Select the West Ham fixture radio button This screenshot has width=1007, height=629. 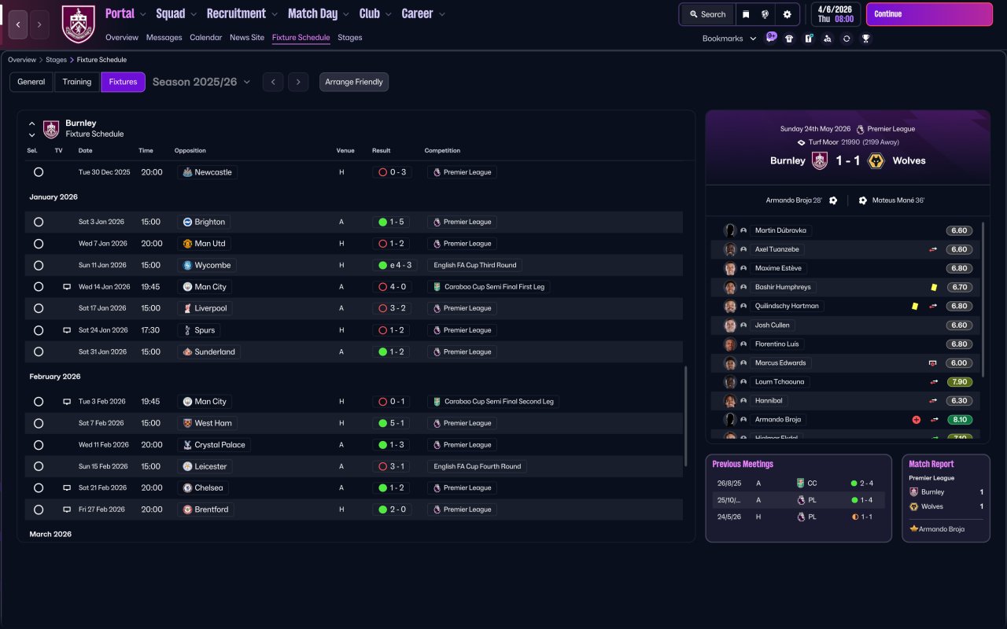point(39,423)
